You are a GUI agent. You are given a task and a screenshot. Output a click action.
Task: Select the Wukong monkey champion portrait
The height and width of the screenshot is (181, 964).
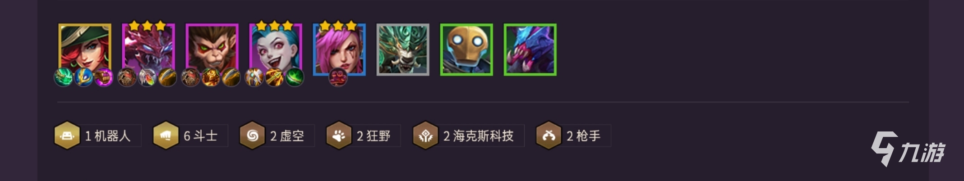coord(212,49)
